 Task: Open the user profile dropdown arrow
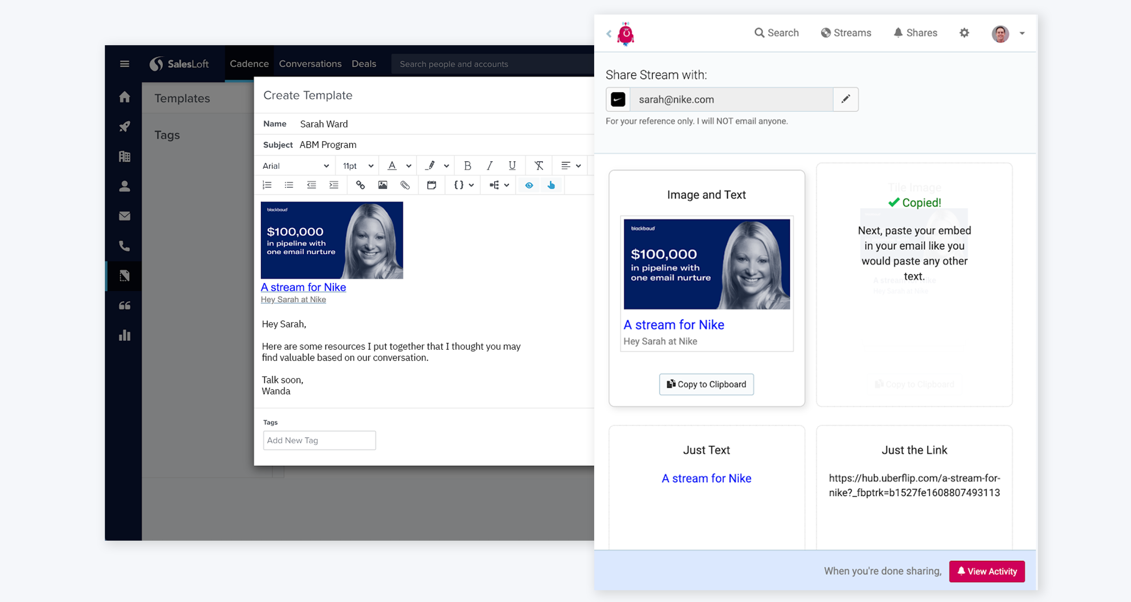[x=1022, y=33]
